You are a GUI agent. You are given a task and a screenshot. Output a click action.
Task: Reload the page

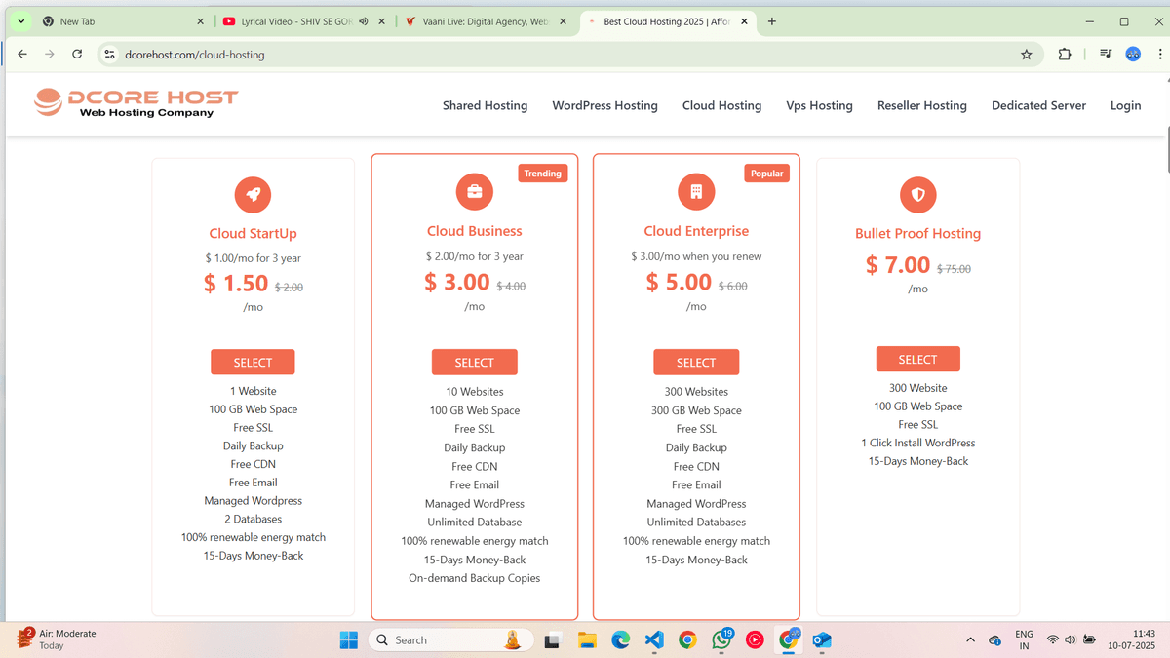(77, 55)
